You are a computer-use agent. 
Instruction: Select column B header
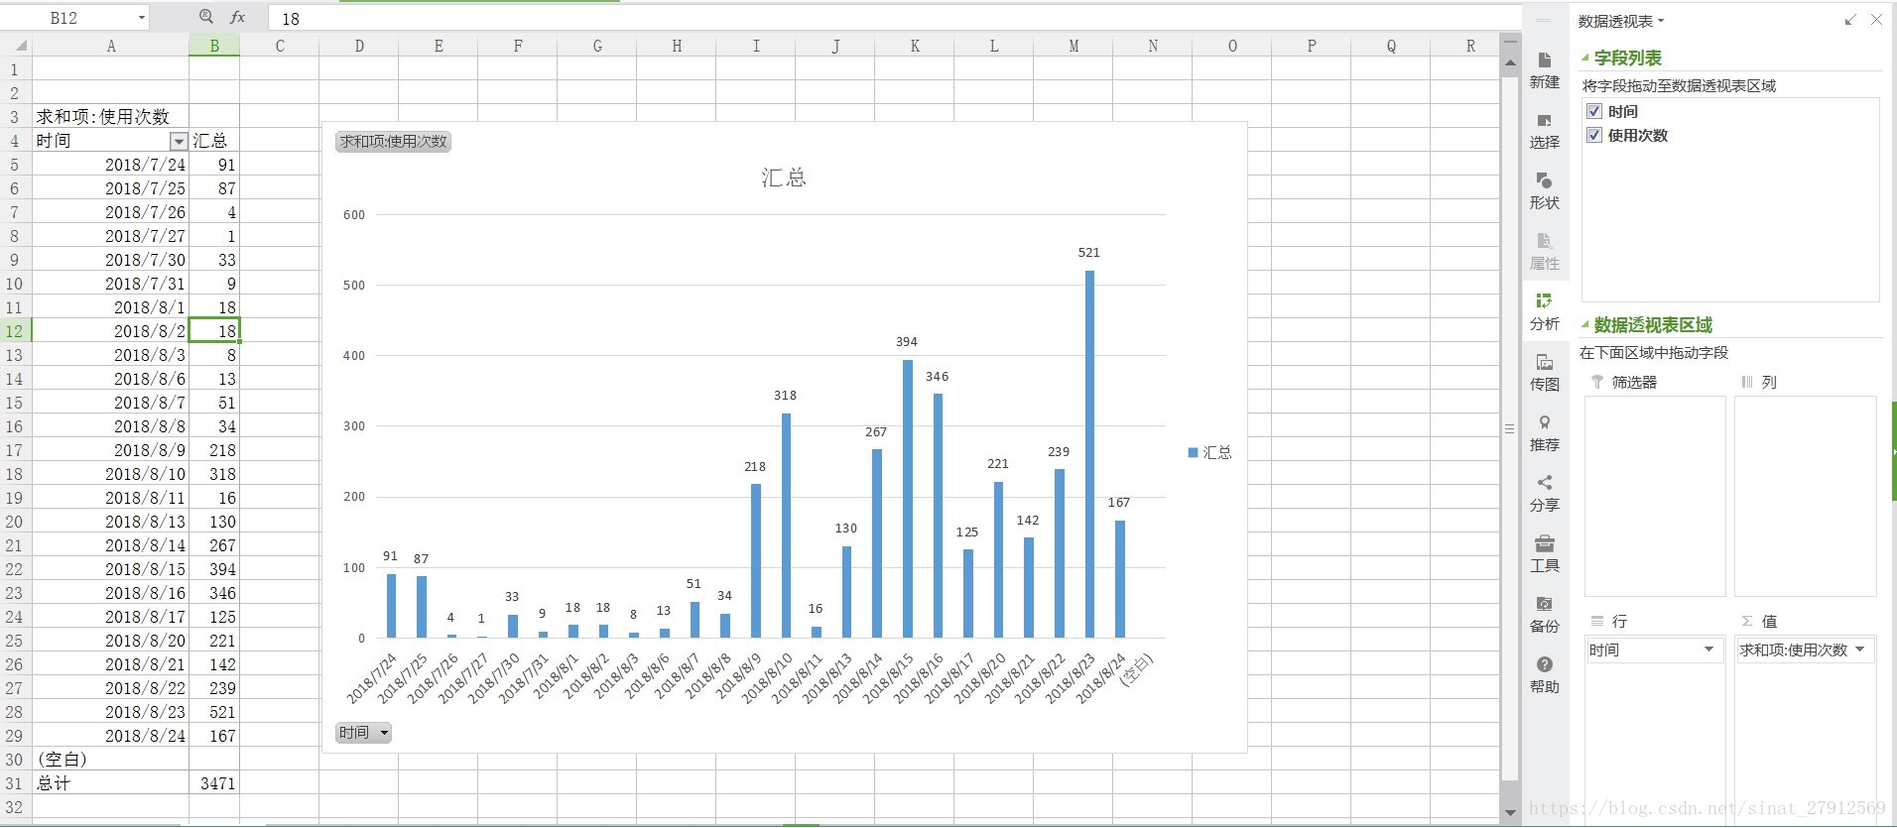(214, 46)
